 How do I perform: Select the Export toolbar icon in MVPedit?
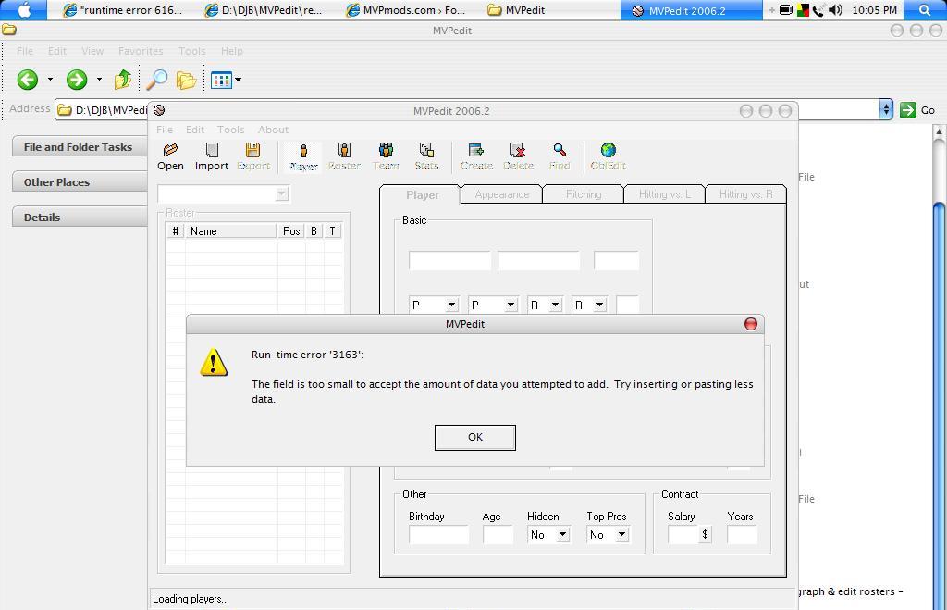click(x=253, y=157)
